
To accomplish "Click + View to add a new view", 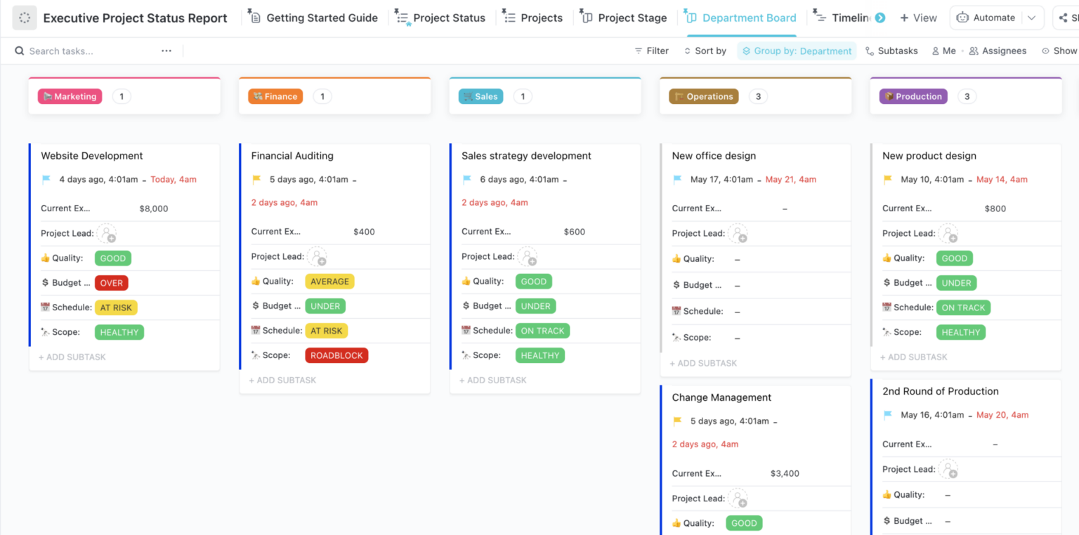I will click(x=918, y=17).
